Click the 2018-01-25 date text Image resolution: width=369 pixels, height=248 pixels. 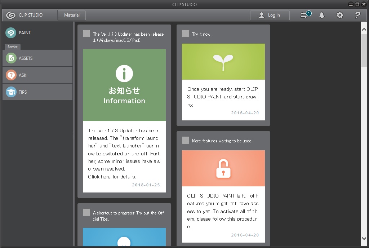coord(146,185)
